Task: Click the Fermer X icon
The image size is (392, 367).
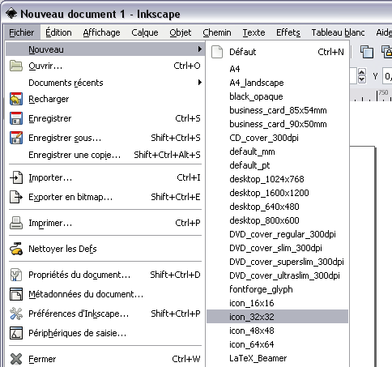Action: click(16, 359)
